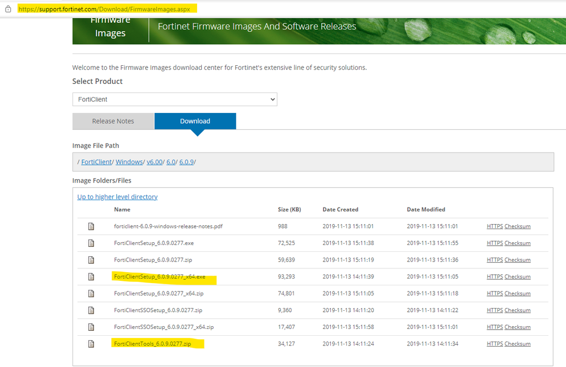
Task: View Checksum for FortiClientSSOSetup_6.0.9.0277_x64.zip
Action: 517,327
